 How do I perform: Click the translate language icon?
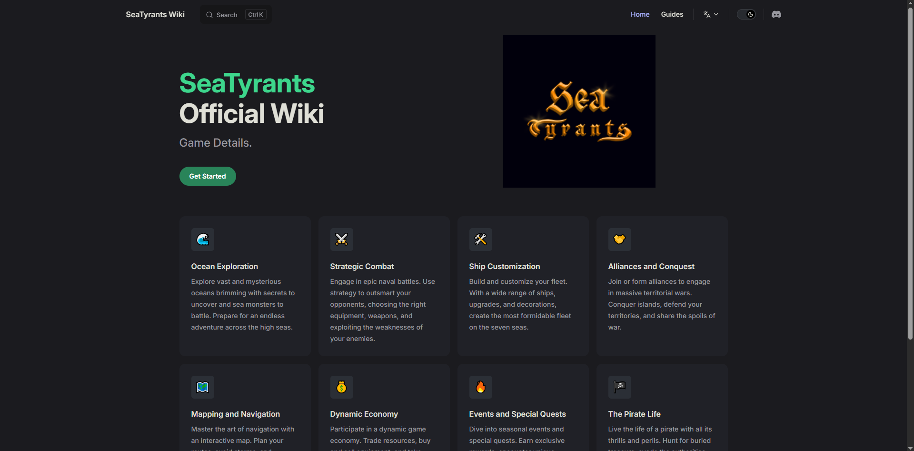click(x=707, y=14)
